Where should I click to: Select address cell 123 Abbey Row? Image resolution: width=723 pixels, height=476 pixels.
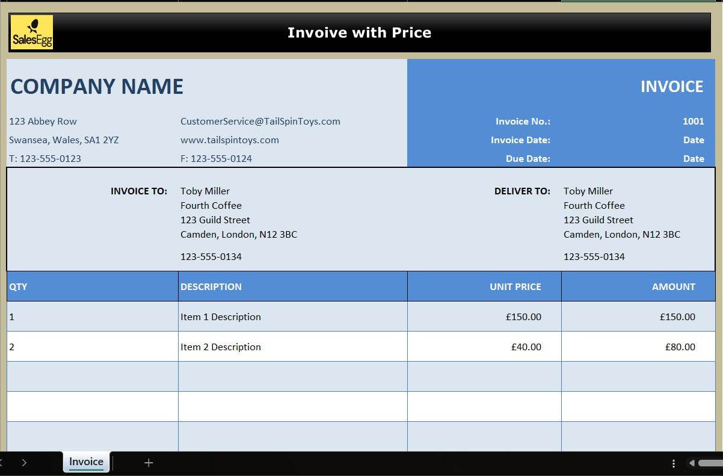43,121
